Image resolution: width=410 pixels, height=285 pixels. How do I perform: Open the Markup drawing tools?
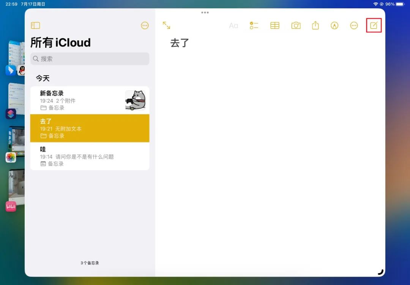(334, 25)
